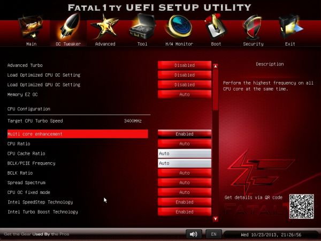Screen dimensions: 321x241
Task: Open the Advanced star icon
Action: tap(105, 27)
